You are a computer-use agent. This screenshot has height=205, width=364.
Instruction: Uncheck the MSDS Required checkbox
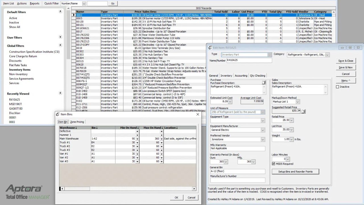(x=274, y=164)
